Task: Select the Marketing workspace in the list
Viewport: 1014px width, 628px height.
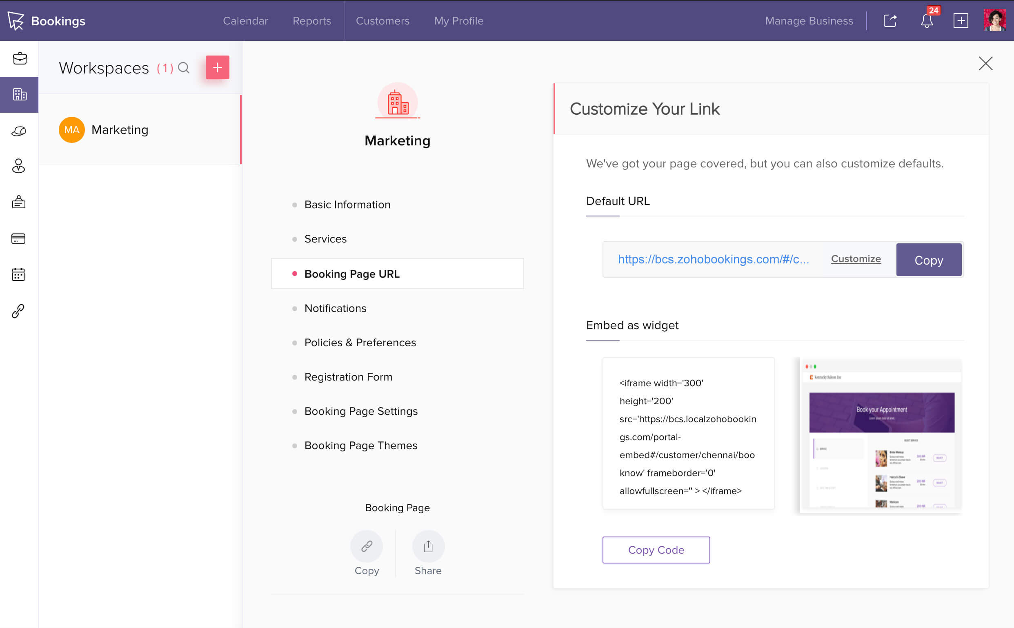Action: point(120,129)
